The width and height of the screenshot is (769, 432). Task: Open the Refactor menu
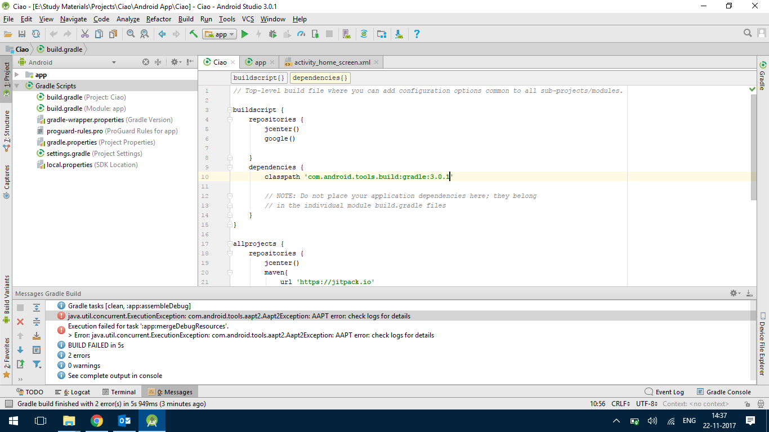158,19
